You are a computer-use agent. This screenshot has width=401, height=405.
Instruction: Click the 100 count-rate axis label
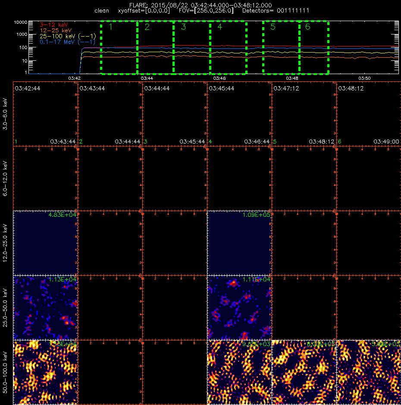pos(23,48)
